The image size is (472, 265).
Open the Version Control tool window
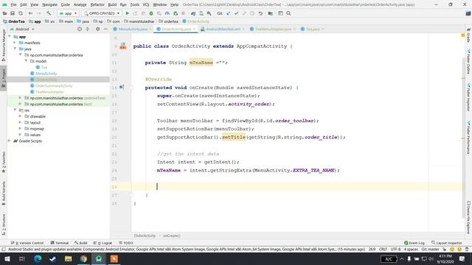(x=27, y=243)
